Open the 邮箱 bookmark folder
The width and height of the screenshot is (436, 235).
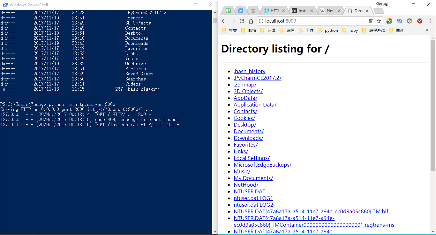(x=249, y=30)
